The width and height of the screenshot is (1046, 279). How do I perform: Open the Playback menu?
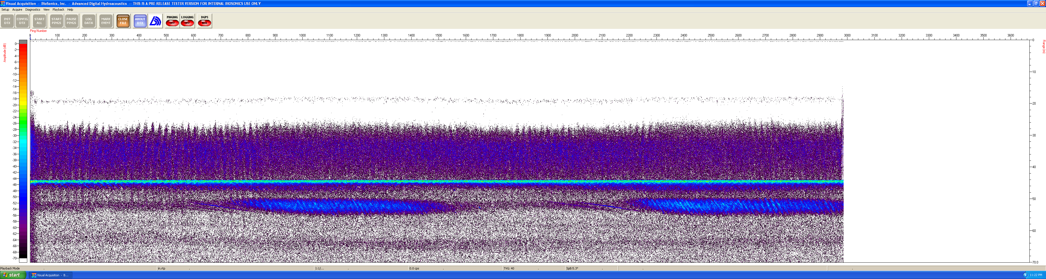click(58, 9)
